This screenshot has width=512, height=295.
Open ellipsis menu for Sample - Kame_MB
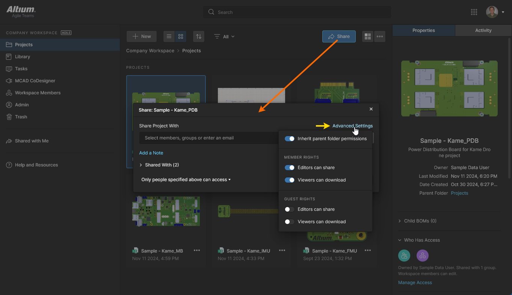197,251
